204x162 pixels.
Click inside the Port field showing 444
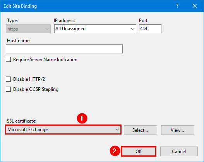point(150,29)
